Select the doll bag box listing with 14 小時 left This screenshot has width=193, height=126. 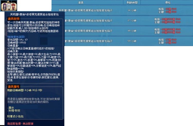coord(122,10)
